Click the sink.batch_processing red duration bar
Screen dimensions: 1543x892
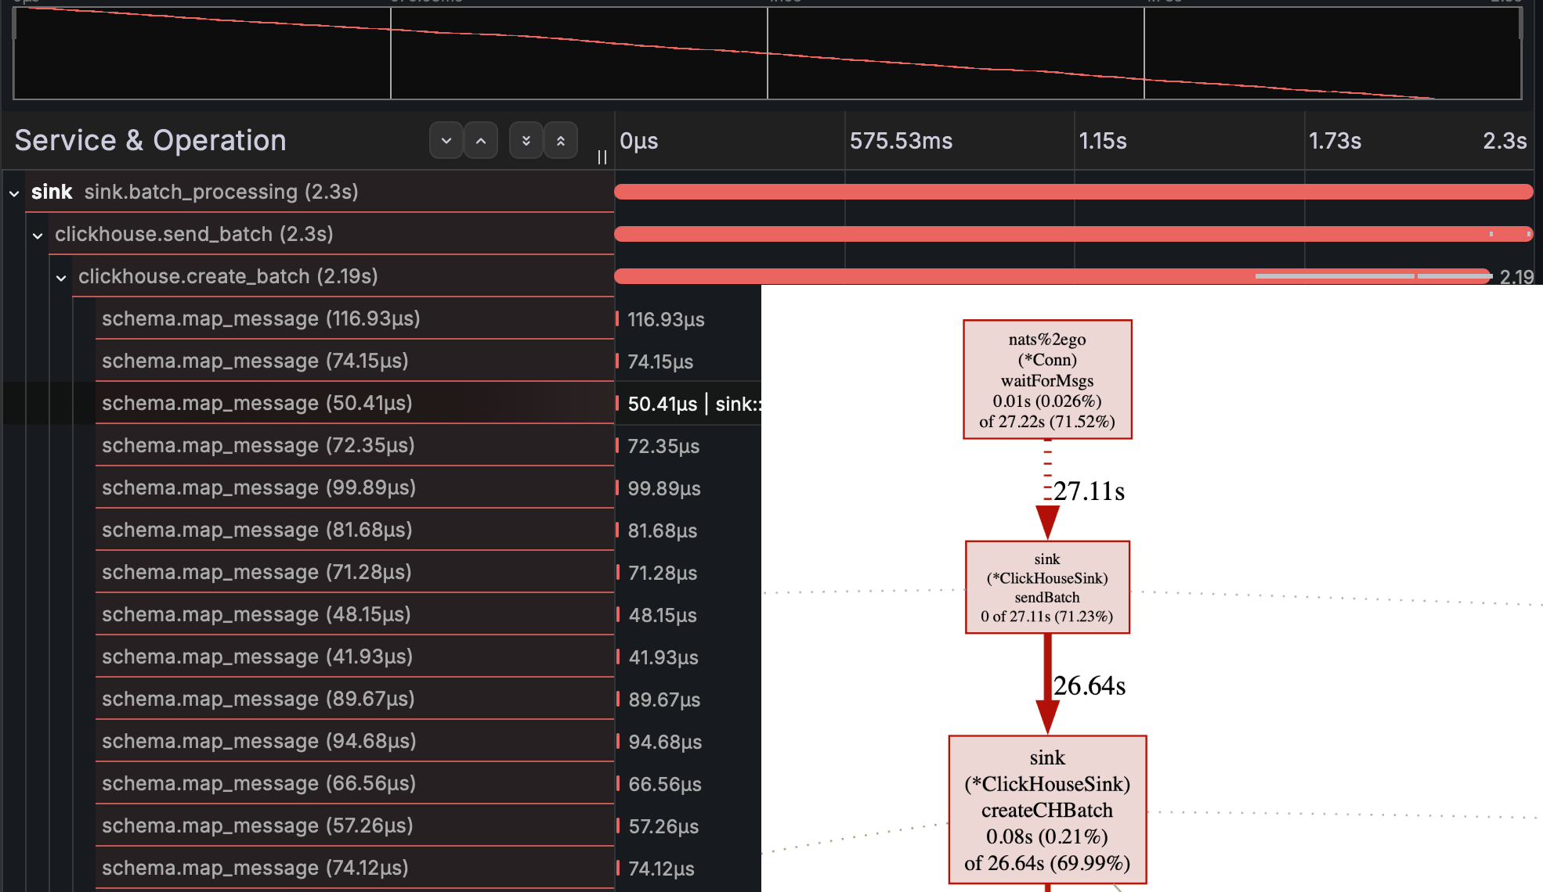[1074, 192]
